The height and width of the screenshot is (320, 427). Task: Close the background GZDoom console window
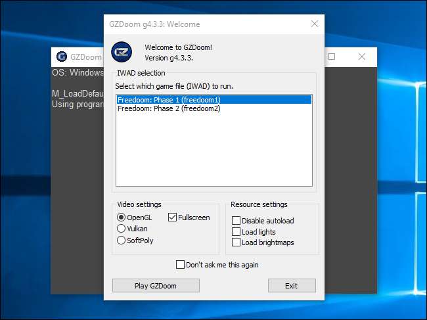click(x=362, y=57)
